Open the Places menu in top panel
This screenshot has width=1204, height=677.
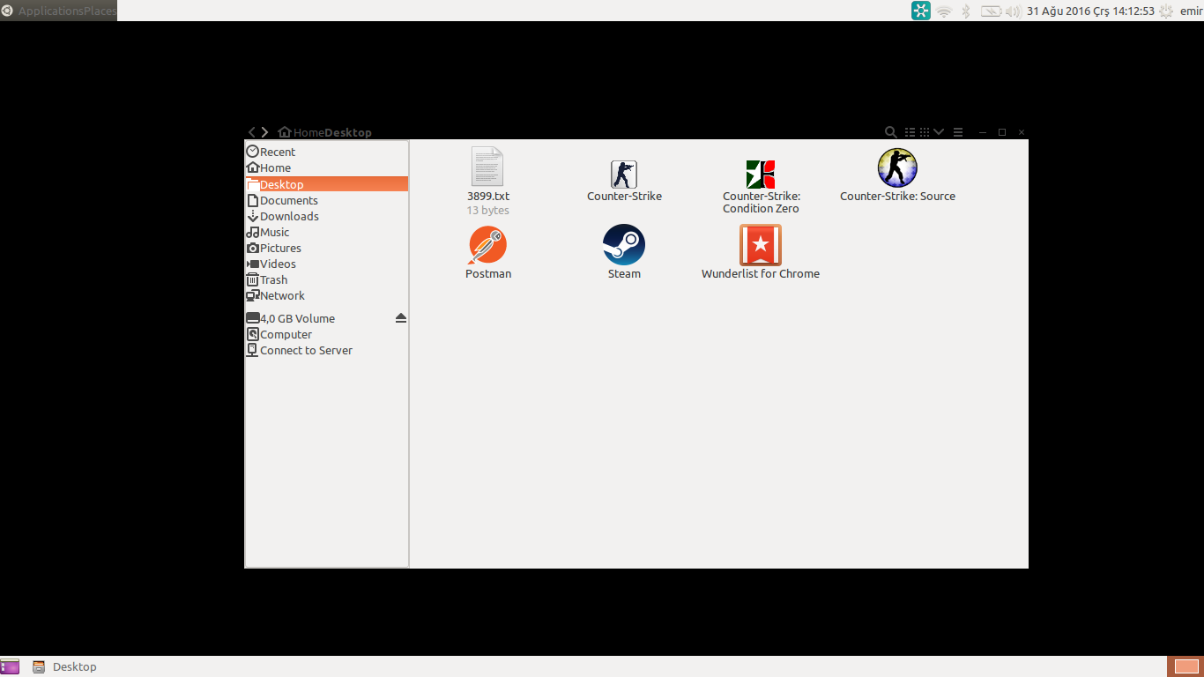coord(100,11)
